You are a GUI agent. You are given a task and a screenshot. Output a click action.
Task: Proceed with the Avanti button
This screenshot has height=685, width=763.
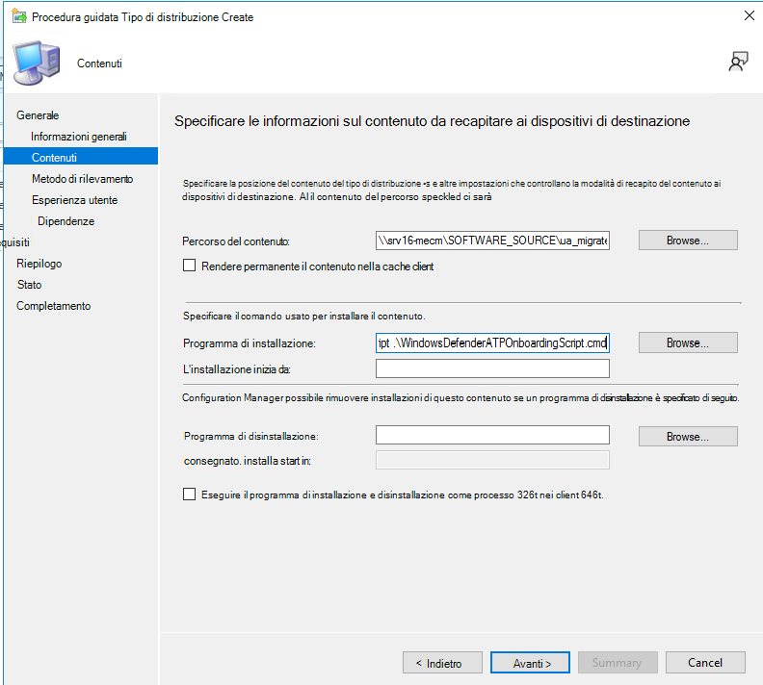click(530, 663)
